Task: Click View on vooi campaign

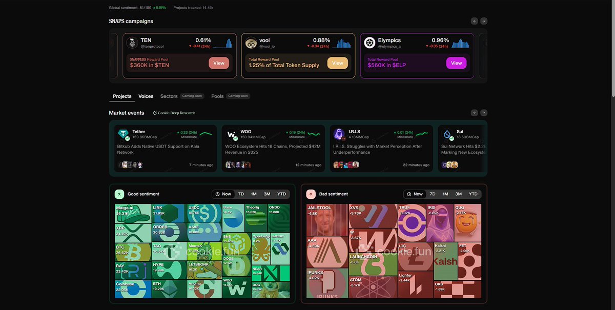Action: 338,63
